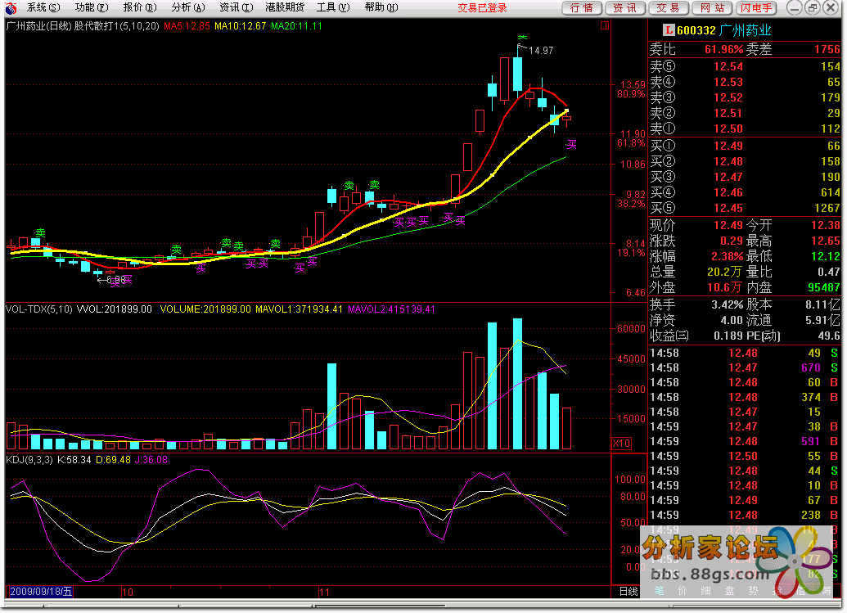Open the 分析(A) menu

(x=188, y=7)
